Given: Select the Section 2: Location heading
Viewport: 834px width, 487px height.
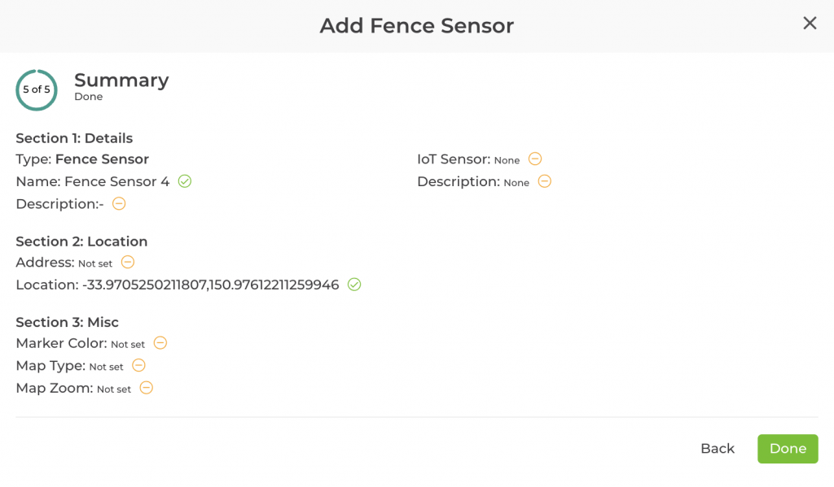Looking at the screenshot, I should point(81,241).
